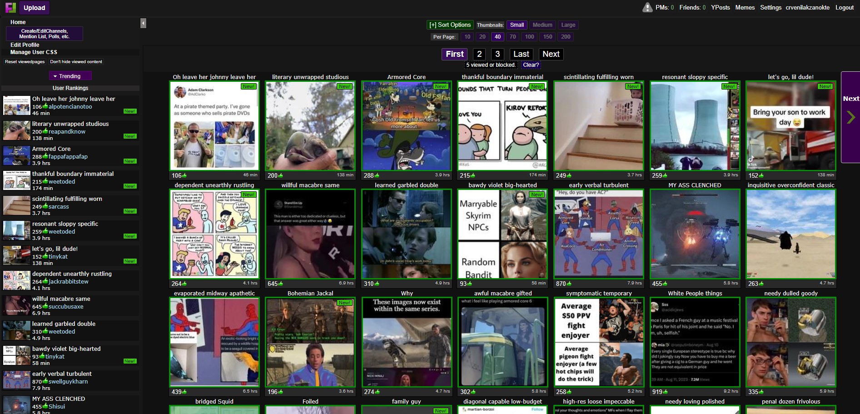The width and height of the screenshot is (860, 414).
Task: Open the 'Marryable Skyrim NPCs' thumbnail
Action: pyautogui.click(x=502, y=234)
